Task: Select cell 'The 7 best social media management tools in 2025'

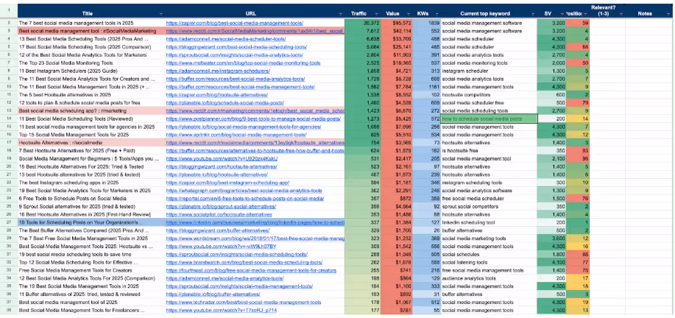Action: click(x=91, y=23)
